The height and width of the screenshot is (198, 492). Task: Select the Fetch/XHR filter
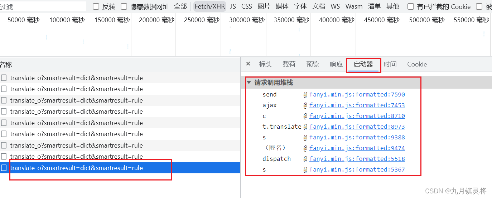210,6
